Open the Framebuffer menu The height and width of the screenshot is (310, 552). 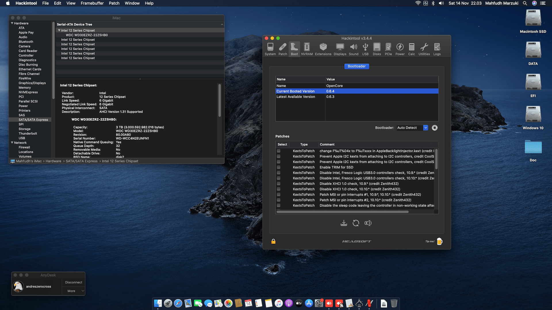(x=92, y=3)
